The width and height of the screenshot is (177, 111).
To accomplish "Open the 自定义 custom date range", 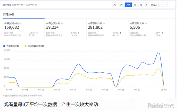I will [x=154, y=5].
